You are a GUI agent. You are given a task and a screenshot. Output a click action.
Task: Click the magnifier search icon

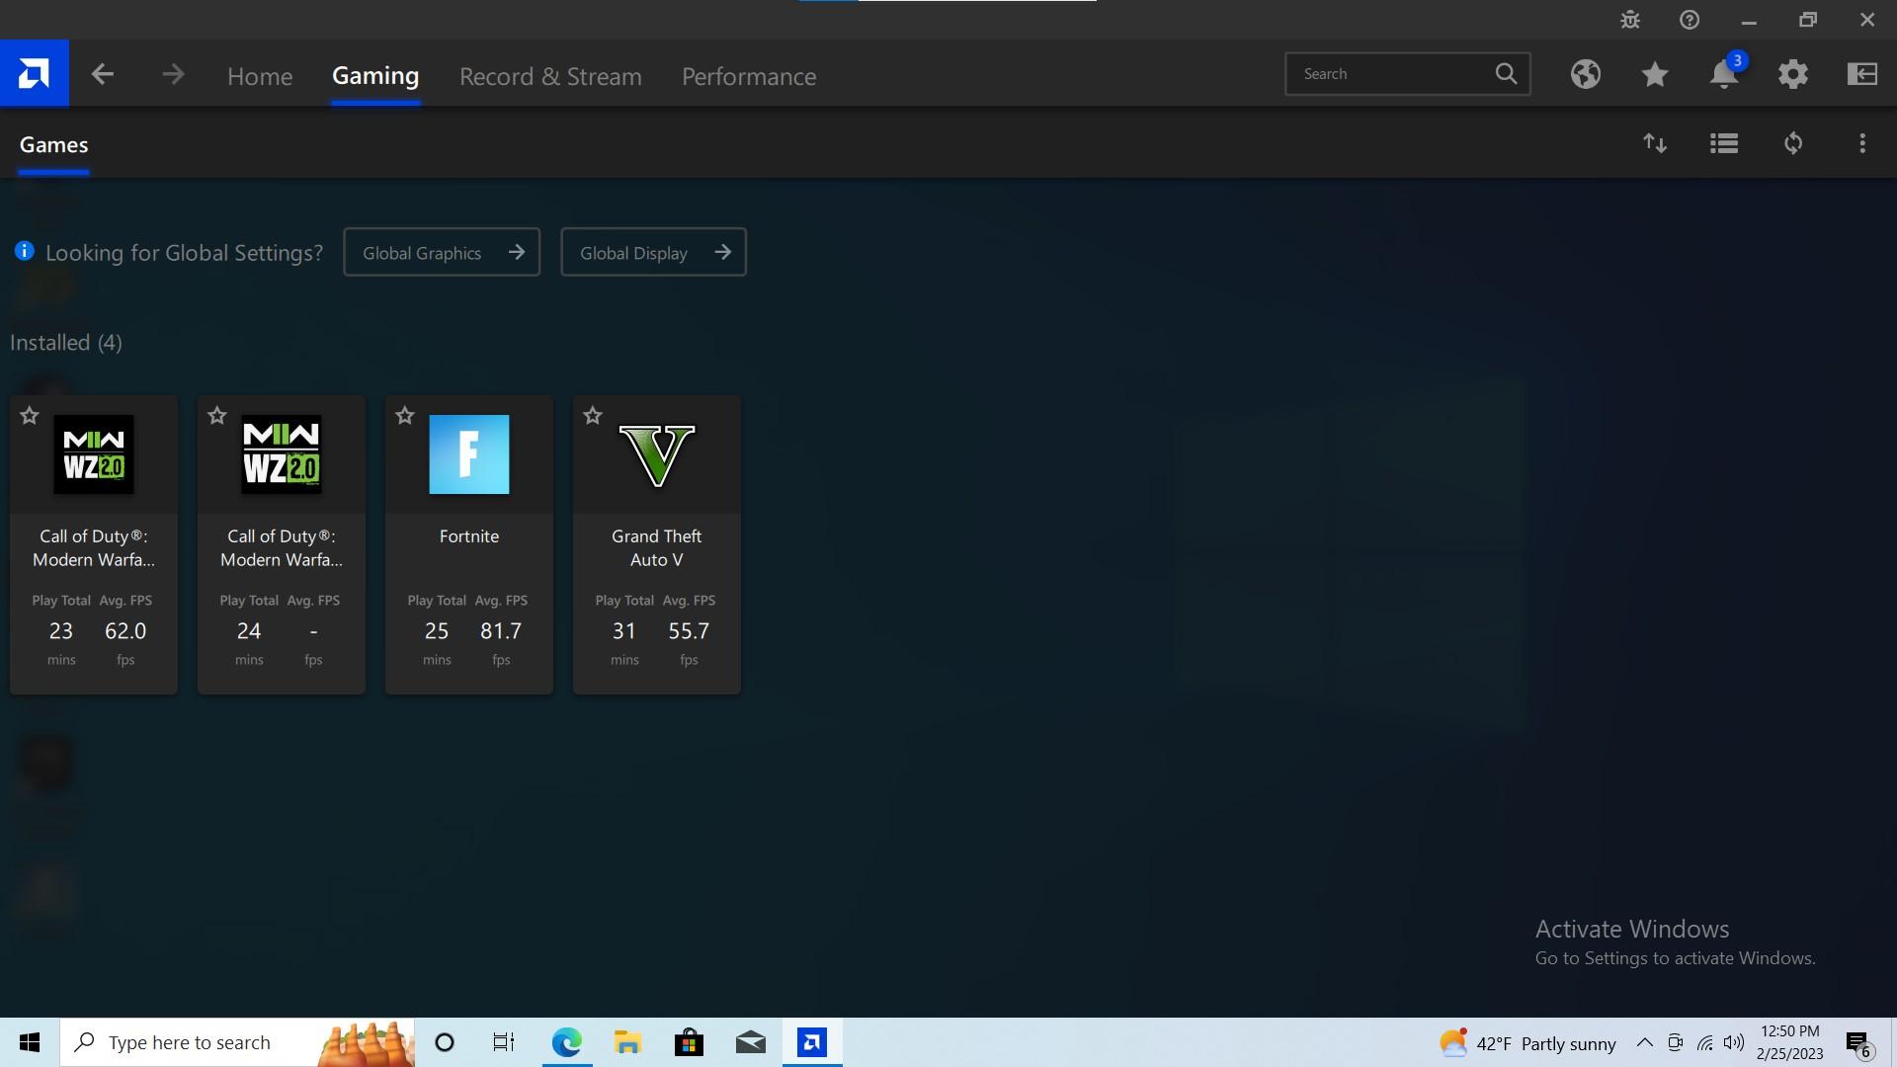[x=1506, y=74]
